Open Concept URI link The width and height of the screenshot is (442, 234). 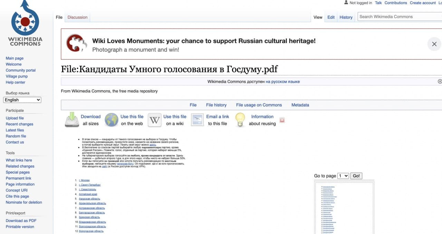click(17, 190)
